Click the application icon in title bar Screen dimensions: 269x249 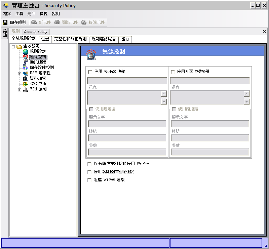tap(6, 5)
